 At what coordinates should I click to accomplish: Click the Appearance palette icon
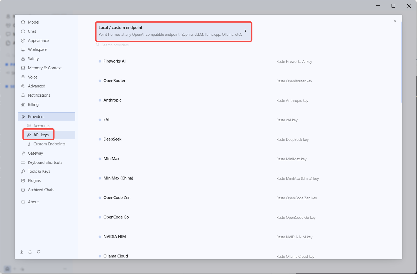click(23, 41)
